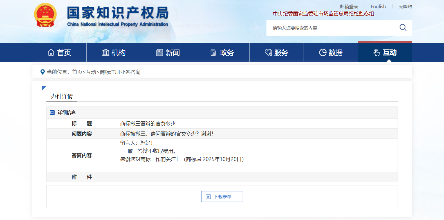
Task: Click the house icon beside 首页
Action: tap(51, 53)
